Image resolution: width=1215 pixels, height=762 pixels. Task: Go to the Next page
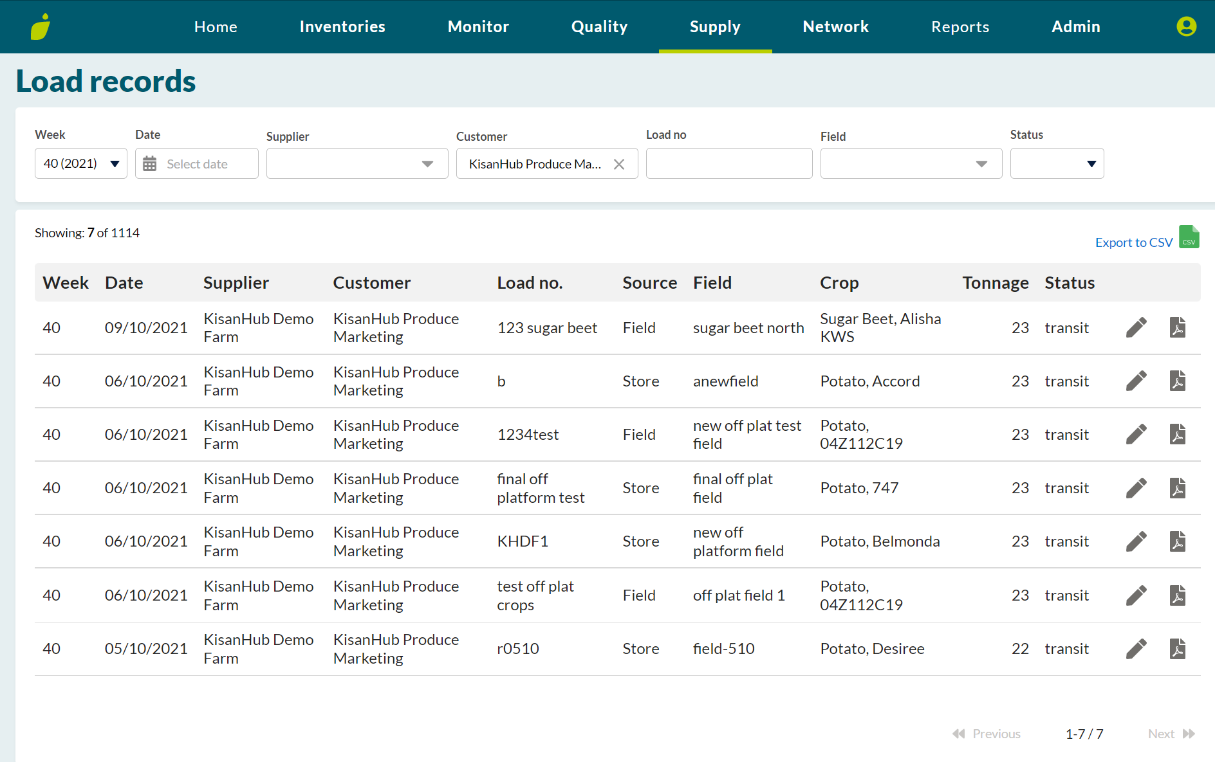coord(1172,734)
